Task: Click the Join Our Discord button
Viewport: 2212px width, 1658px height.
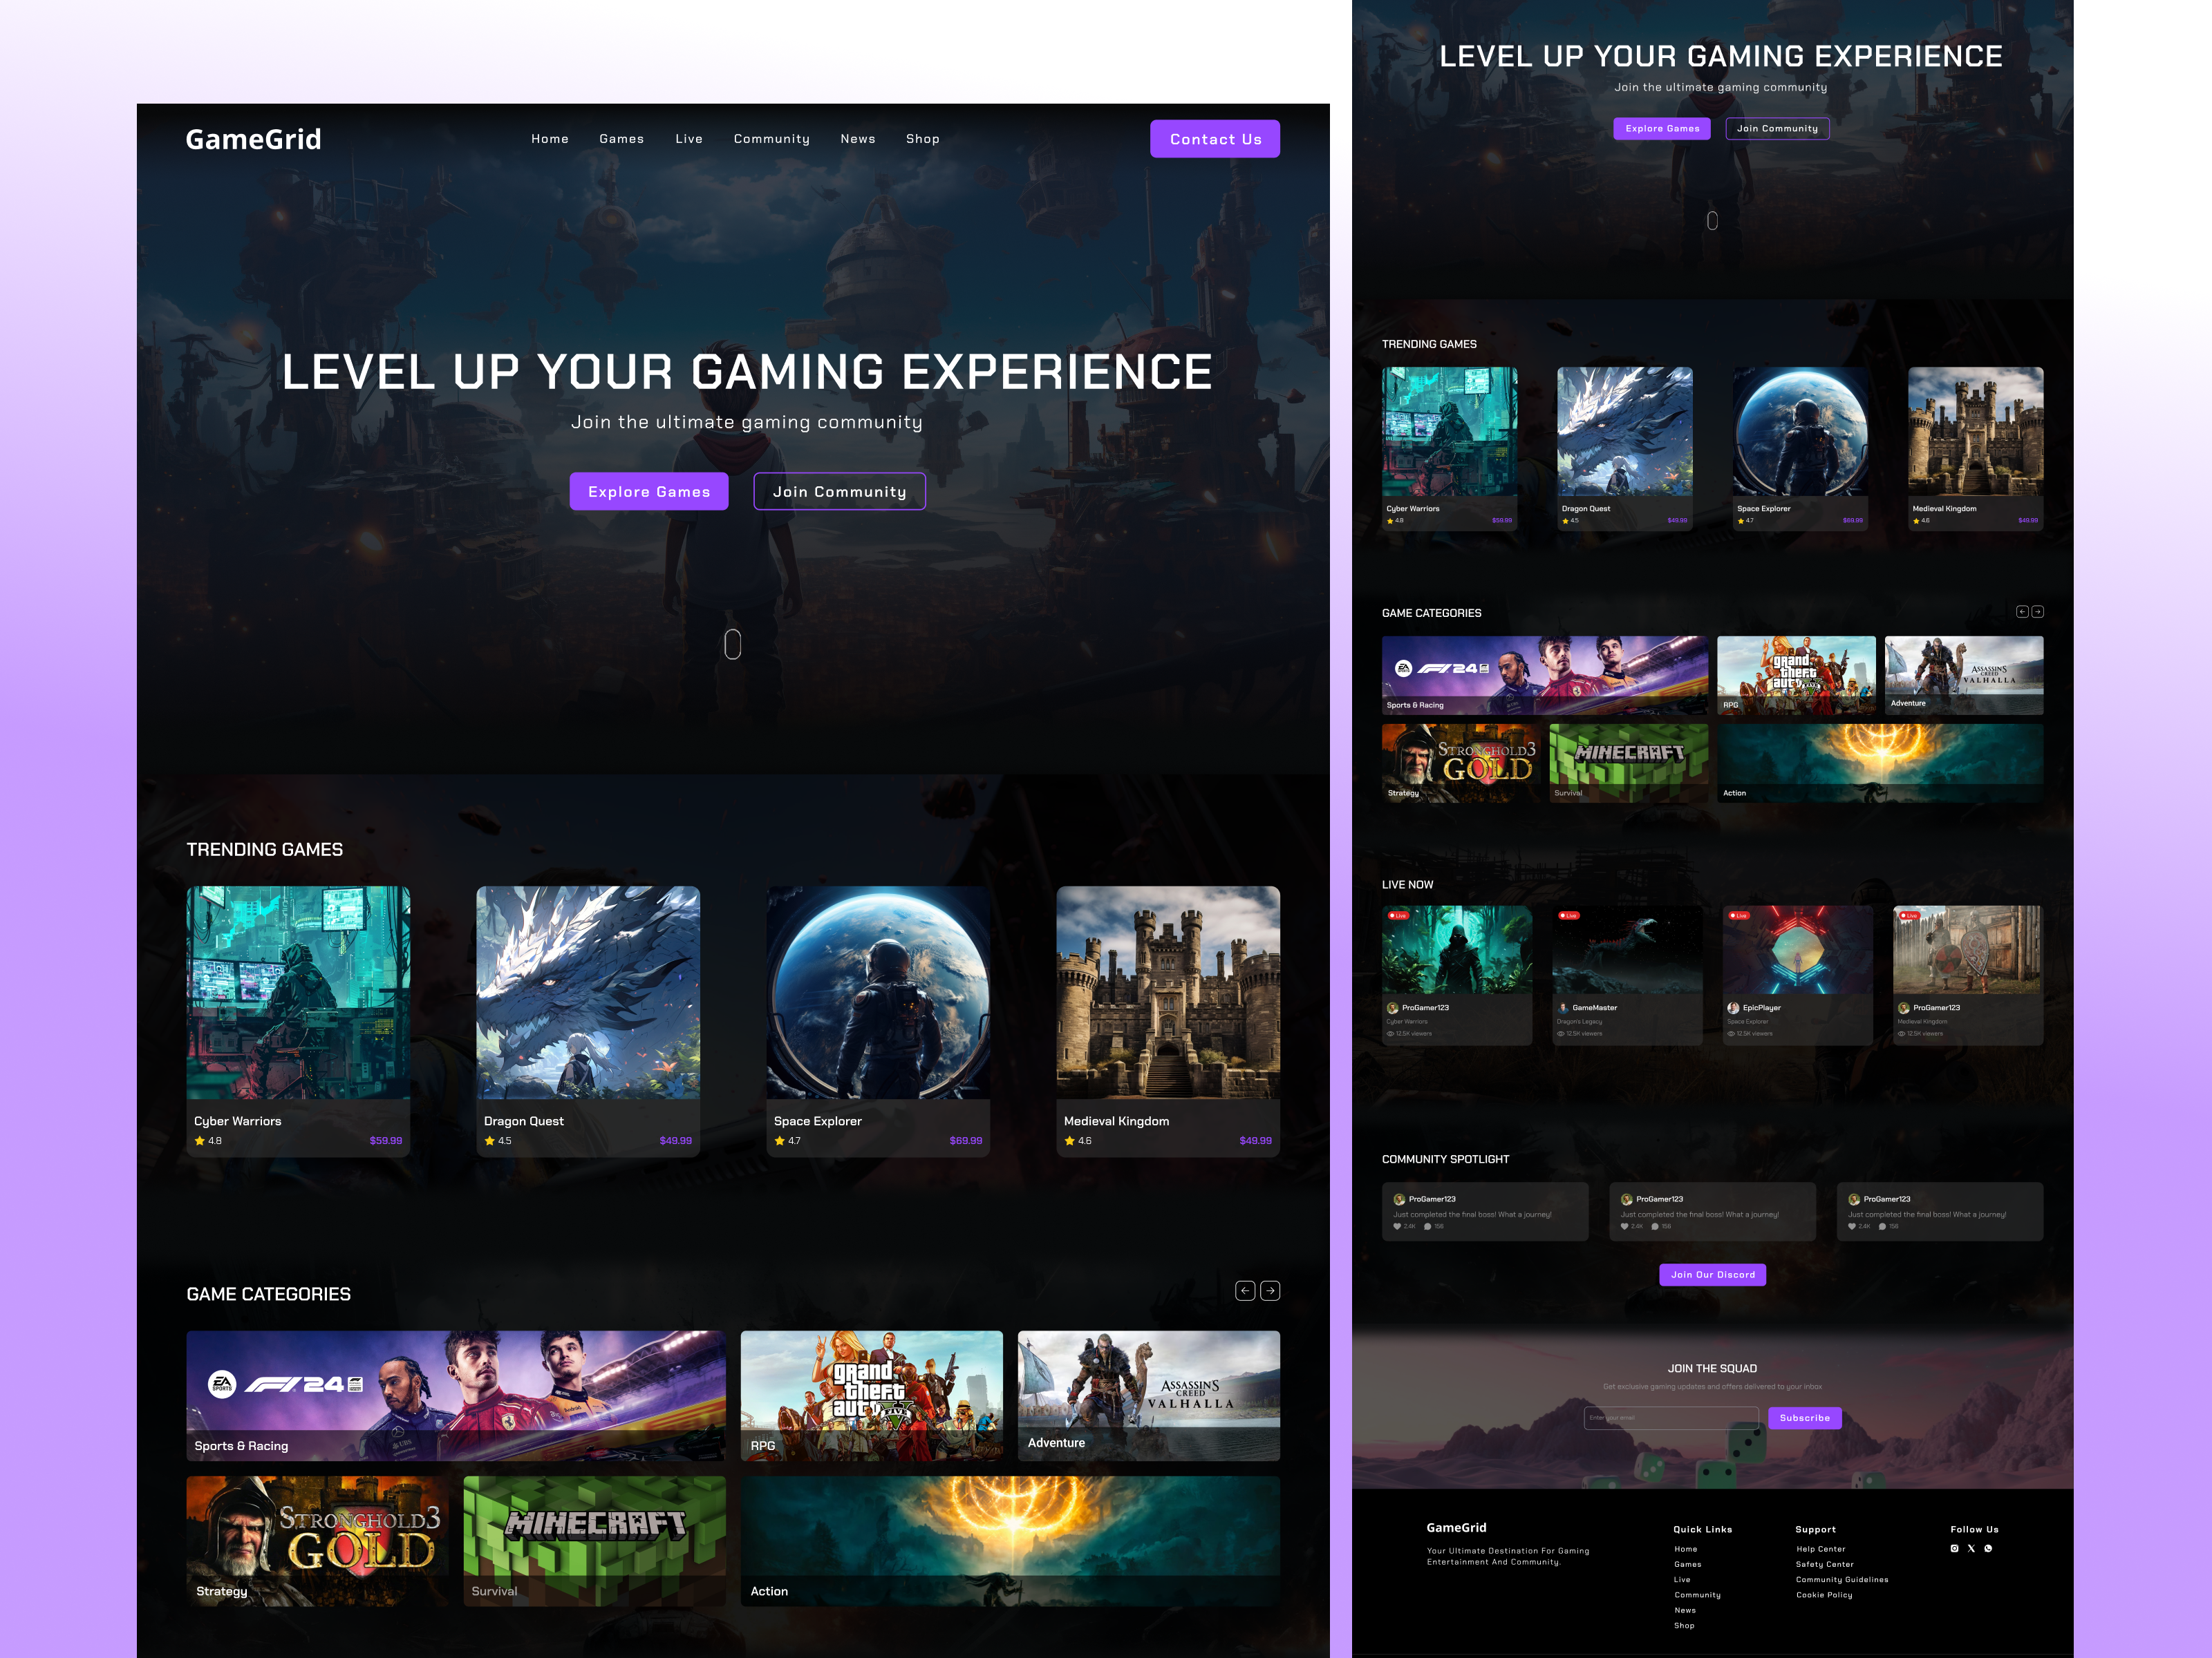Action: (x=1713, y=1274)
